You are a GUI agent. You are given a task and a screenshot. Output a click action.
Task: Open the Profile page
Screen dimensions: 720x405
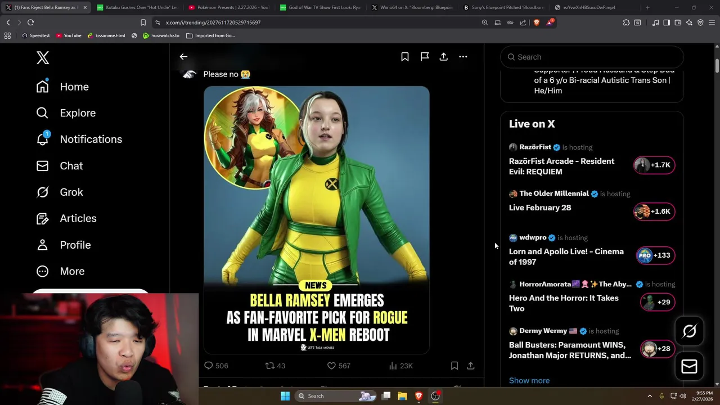(x=64, y=245)
